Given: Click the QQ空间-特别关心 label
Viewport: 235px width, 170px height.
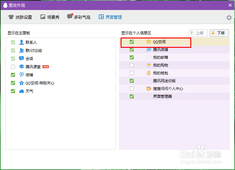Looking at the screenshot, I should tap(40, 83).
